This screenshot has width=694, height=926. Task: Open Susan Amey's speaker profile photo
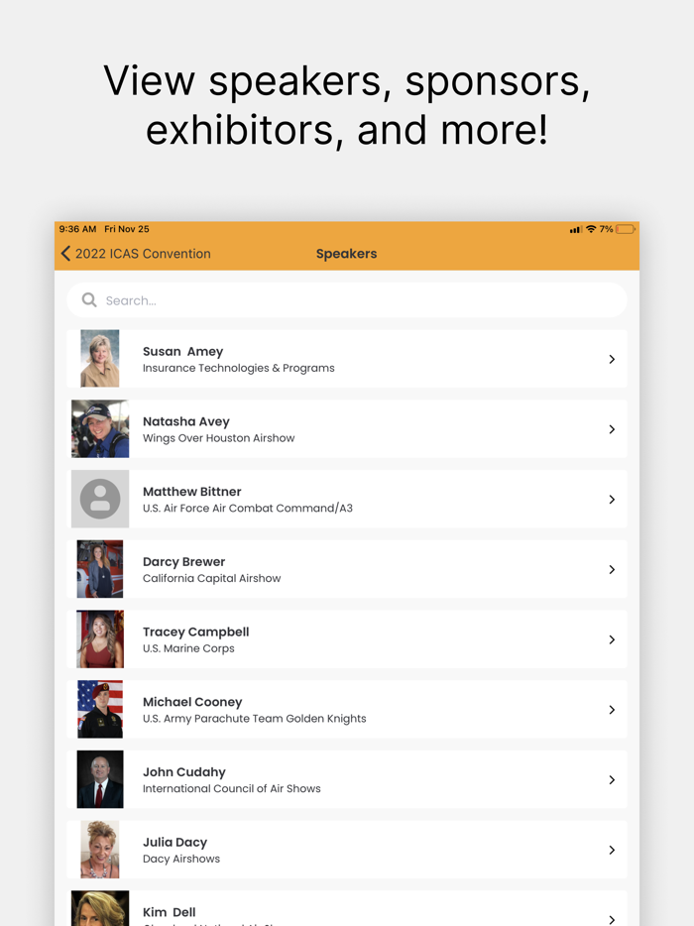[100, 359]
